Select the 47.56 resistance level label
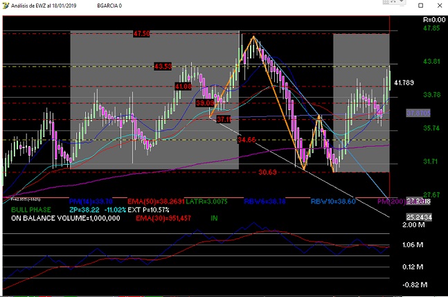Viewport: 448px width, 297px height. 141,33
